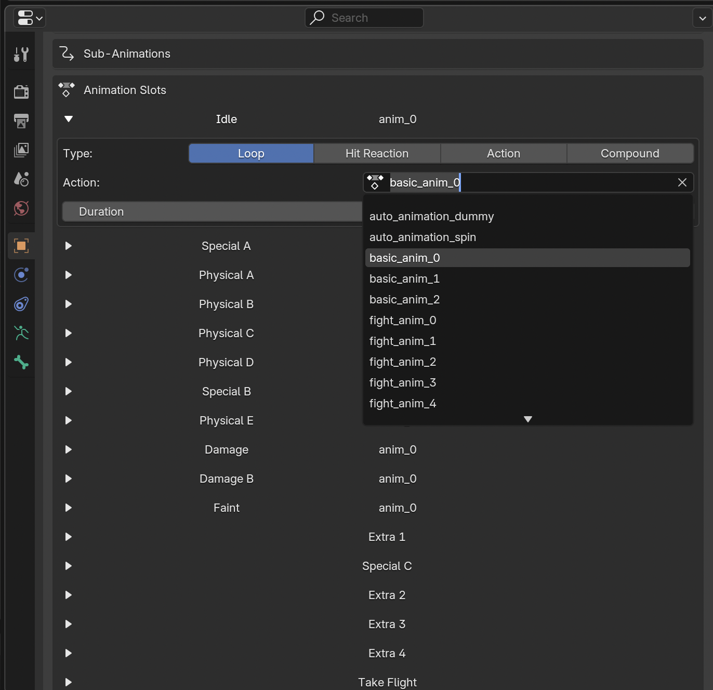Expand the Extra 2 slot
Viewport: 713px width, 690px height.
click(69, 595)
